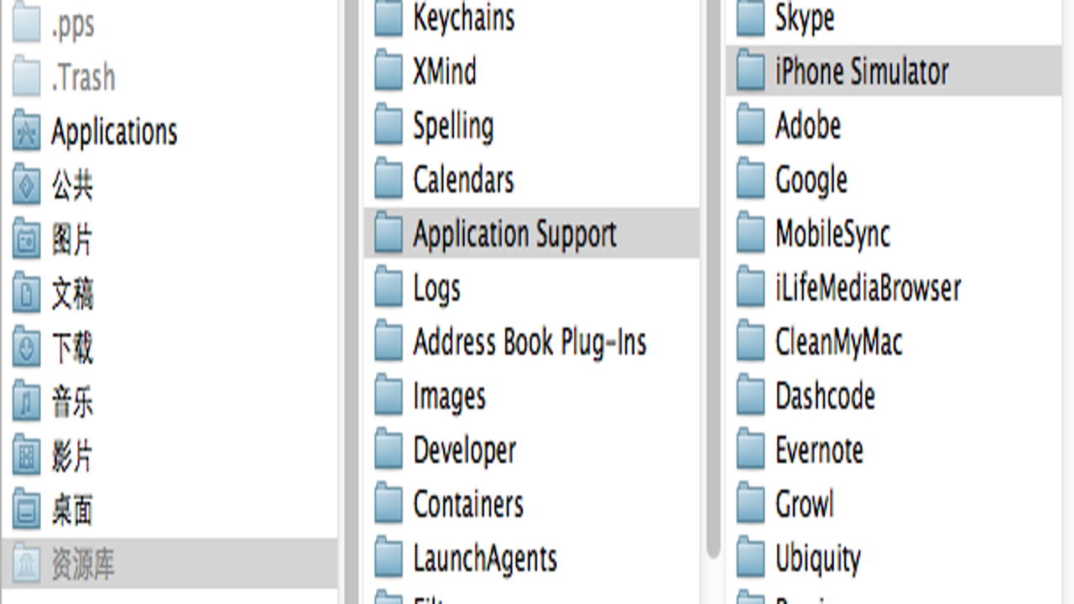Select the Growl folder name
1074x604 pixels.
point(805,504)
